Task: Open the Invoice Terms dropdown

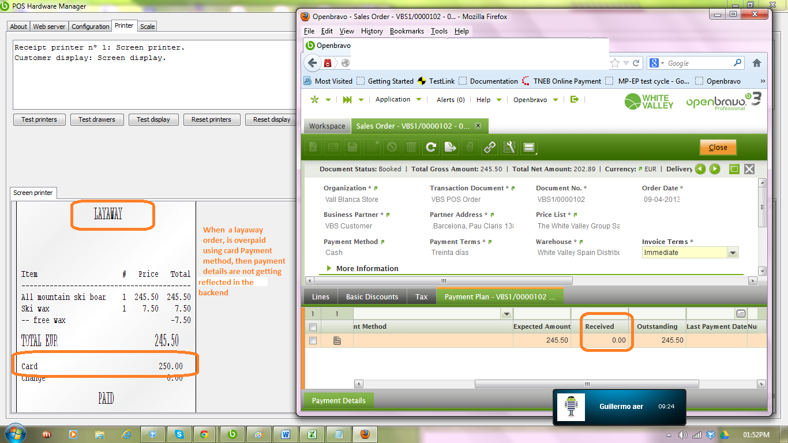Action: coord(733,253)
